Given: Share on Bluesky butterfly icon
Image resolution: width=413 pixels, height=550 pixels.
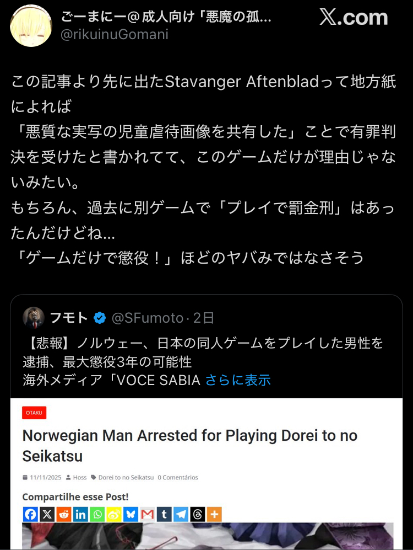Looking at the screenshot, I should tap(131, 514).
